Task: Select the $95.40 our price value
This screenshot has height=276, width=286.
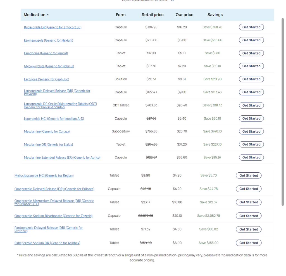Action: tap(182, 105)
